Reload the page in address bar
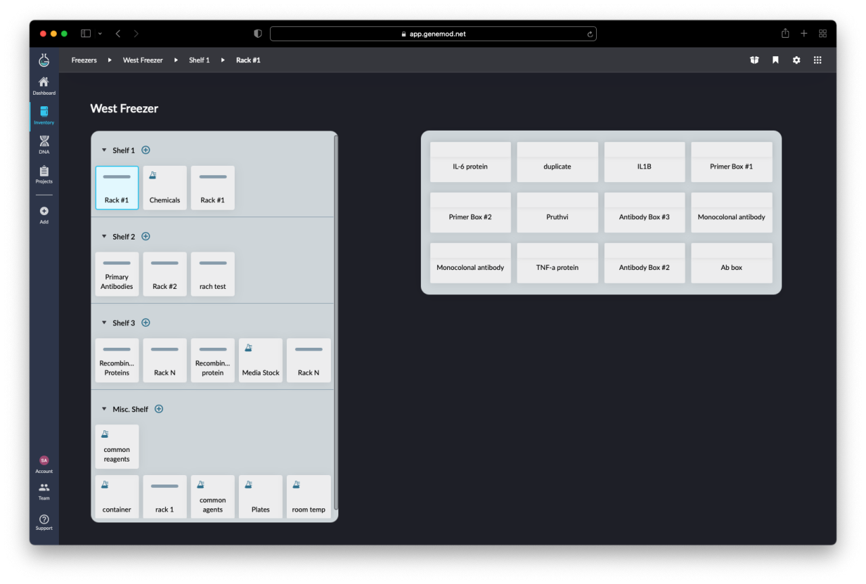 590,34
